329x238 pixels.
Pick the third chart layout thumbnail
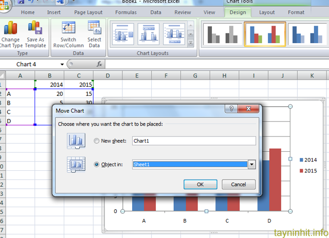(174, 34)
